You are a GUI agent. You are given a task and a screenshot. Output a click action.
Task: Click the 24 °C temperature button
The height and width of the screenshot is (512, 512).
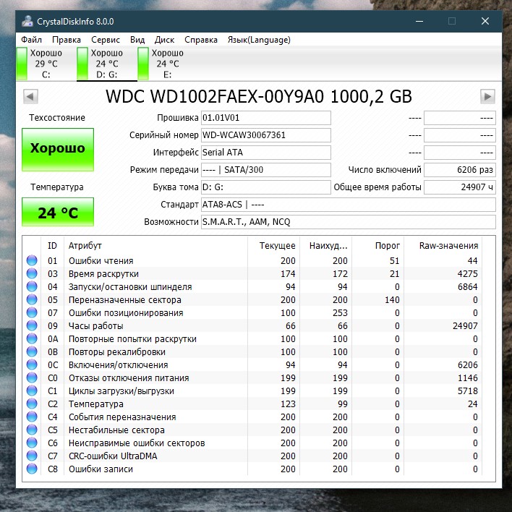(x=58, y=212)
